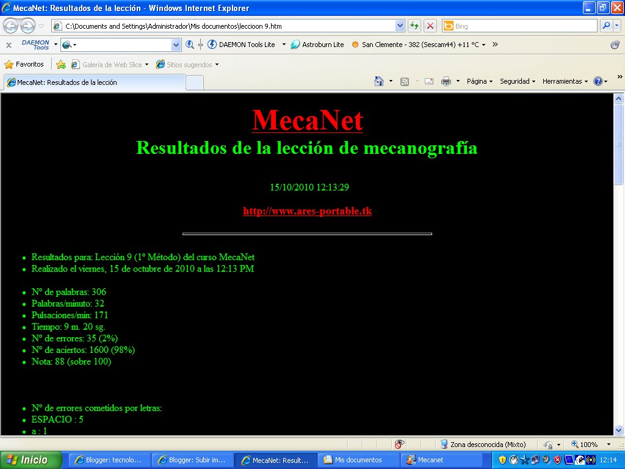625x469 pixels.
Task: Click the browser Forward arrow button
Action: pyautogui.click(x=27, y=26)
